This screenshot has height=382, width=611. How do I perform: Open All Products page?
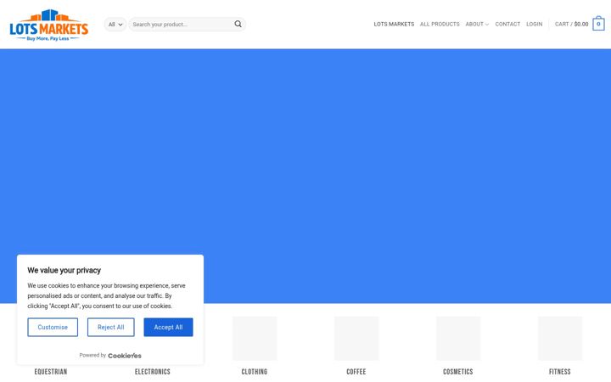pos(440,24)
